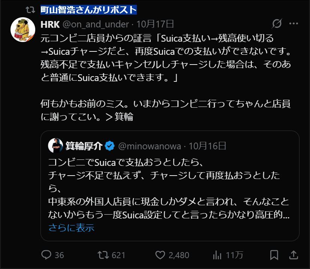
Task: Open the quoted post's 10月16日 timestamp
Action: pyautogui.click(x=207, y=146)
